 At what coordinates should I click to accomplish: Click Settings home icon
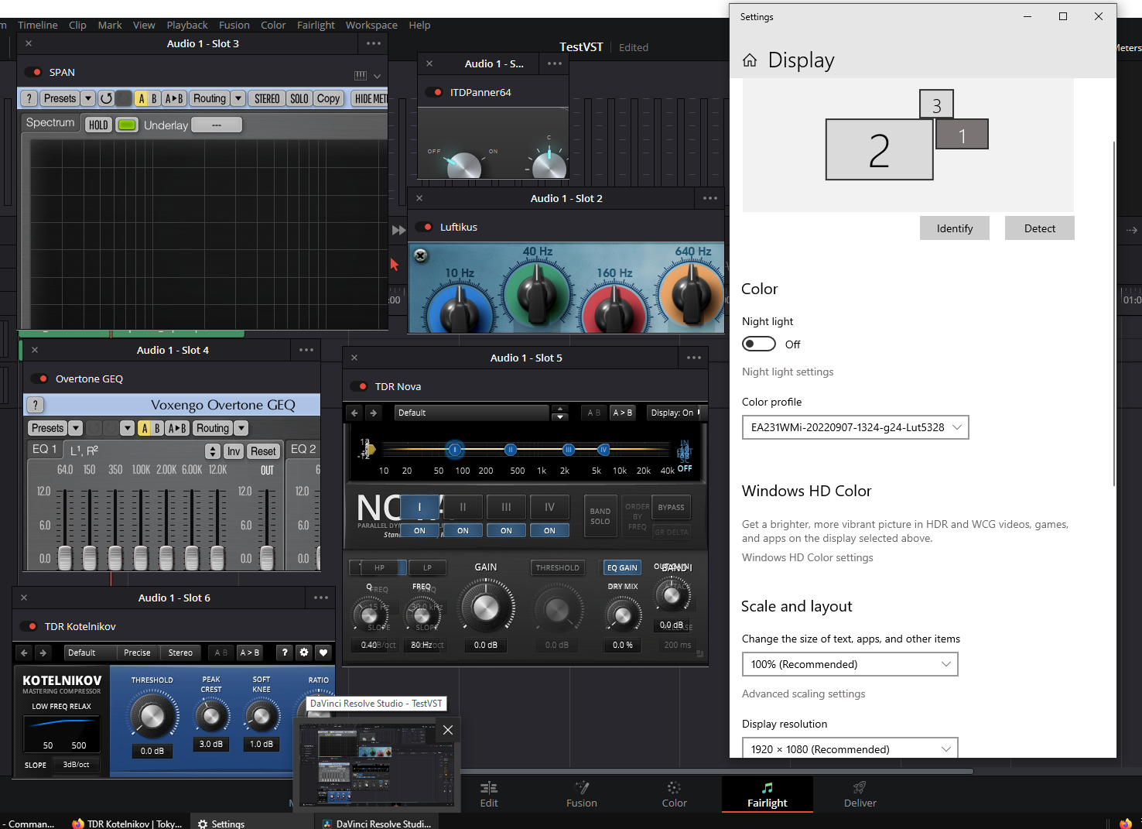click(x=750, y=60)
